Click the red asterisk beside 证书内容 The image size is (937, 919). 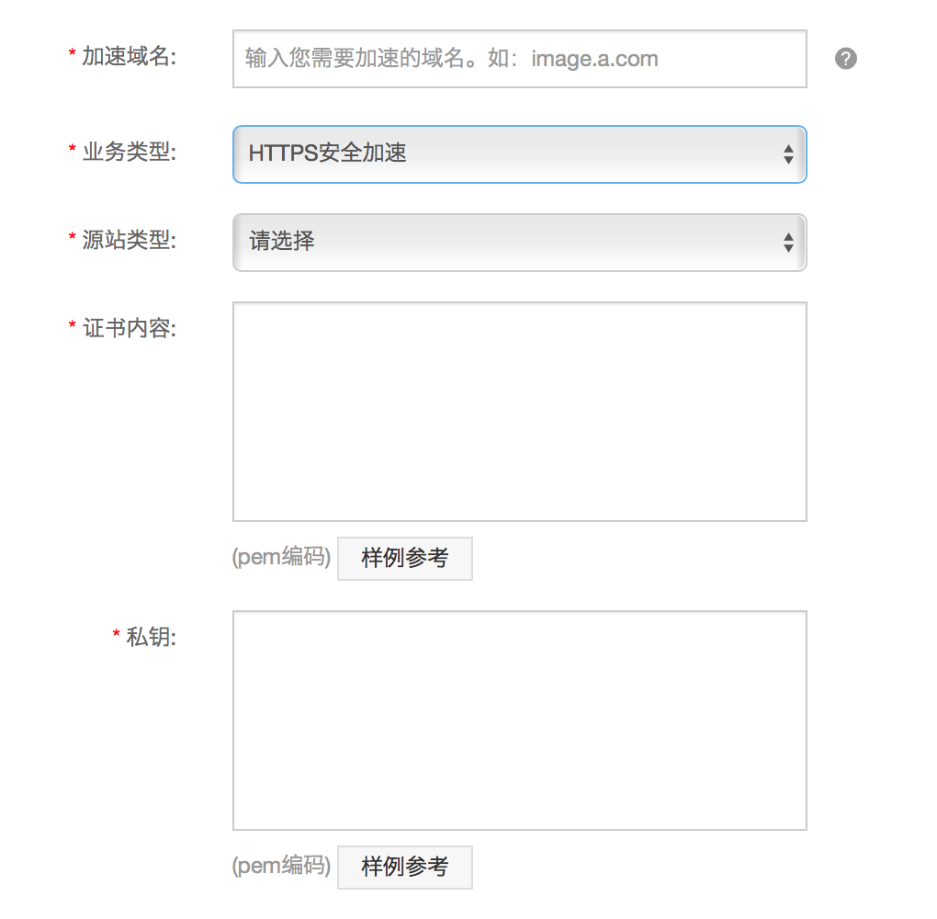[x=72, y=324]
